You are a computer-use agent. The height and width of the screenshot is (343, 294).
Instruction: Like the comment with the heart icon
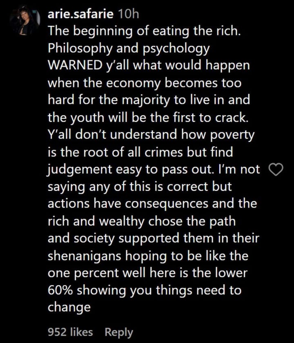point(277,170)
